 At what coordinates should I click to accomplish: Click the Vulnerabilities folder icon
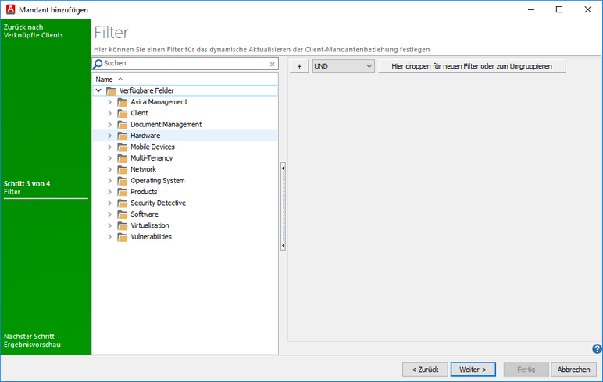(122, 237)
